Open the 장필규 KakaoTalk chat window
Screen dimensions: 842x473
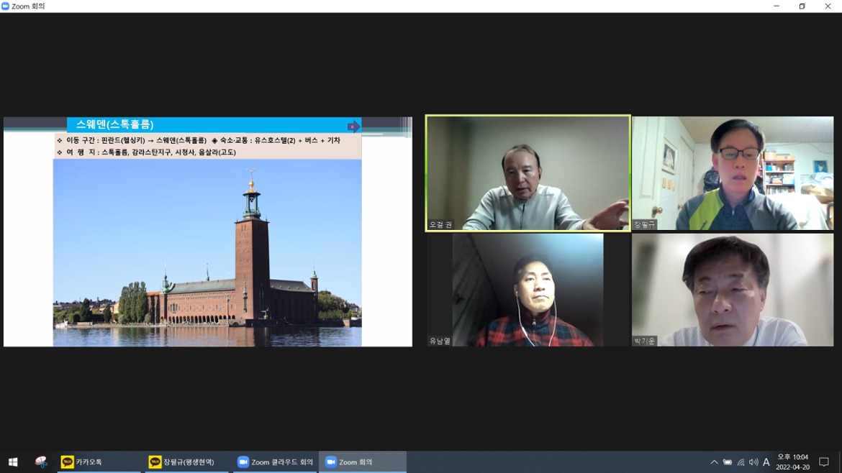pos(186,461)
